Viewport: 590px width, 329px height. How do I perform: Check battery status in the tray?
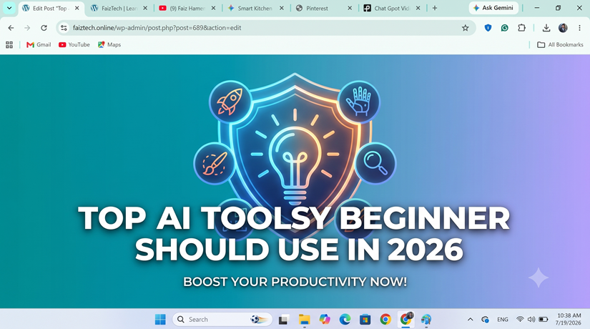click(x=543, y=319)
